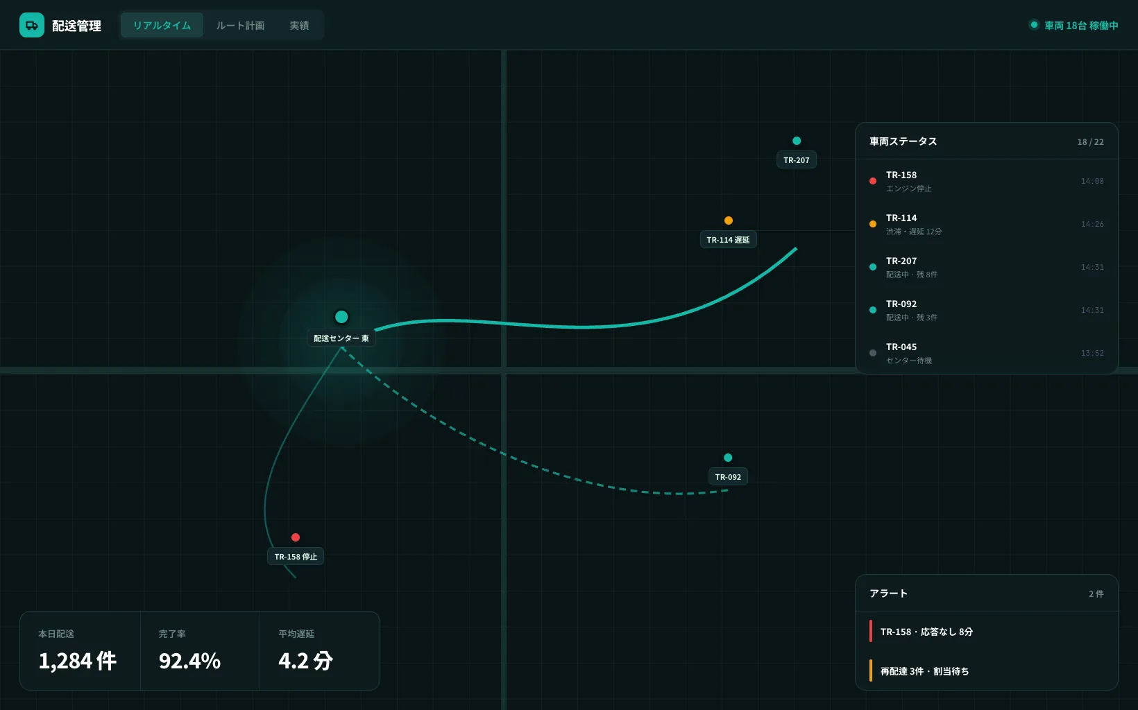Select the red TR-158 停止 map marker

pyautogui.click(x=296, y=537)
